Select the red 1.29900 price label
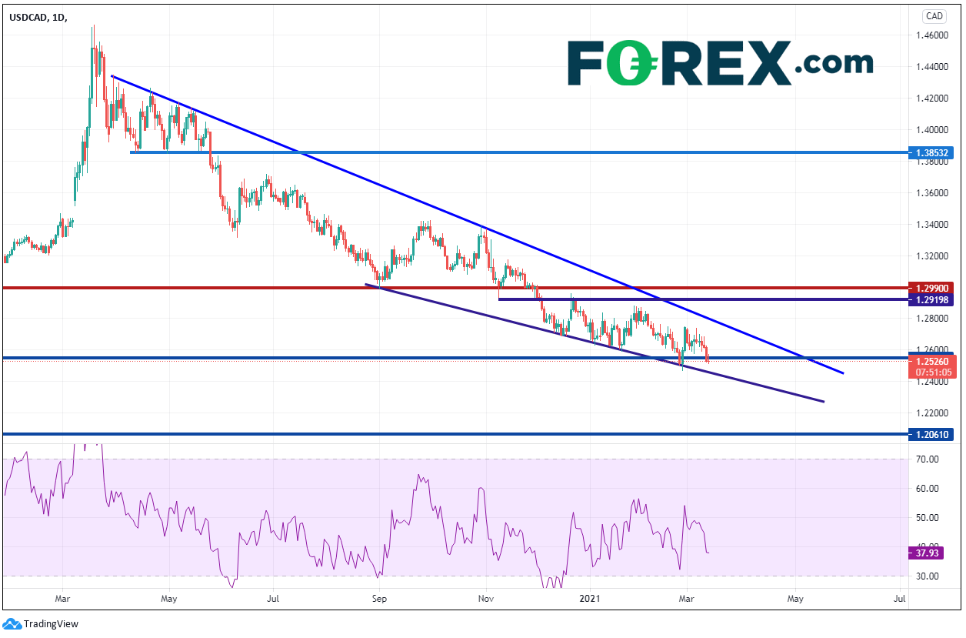This screenshot has height=638, width=966. (931, 288)
